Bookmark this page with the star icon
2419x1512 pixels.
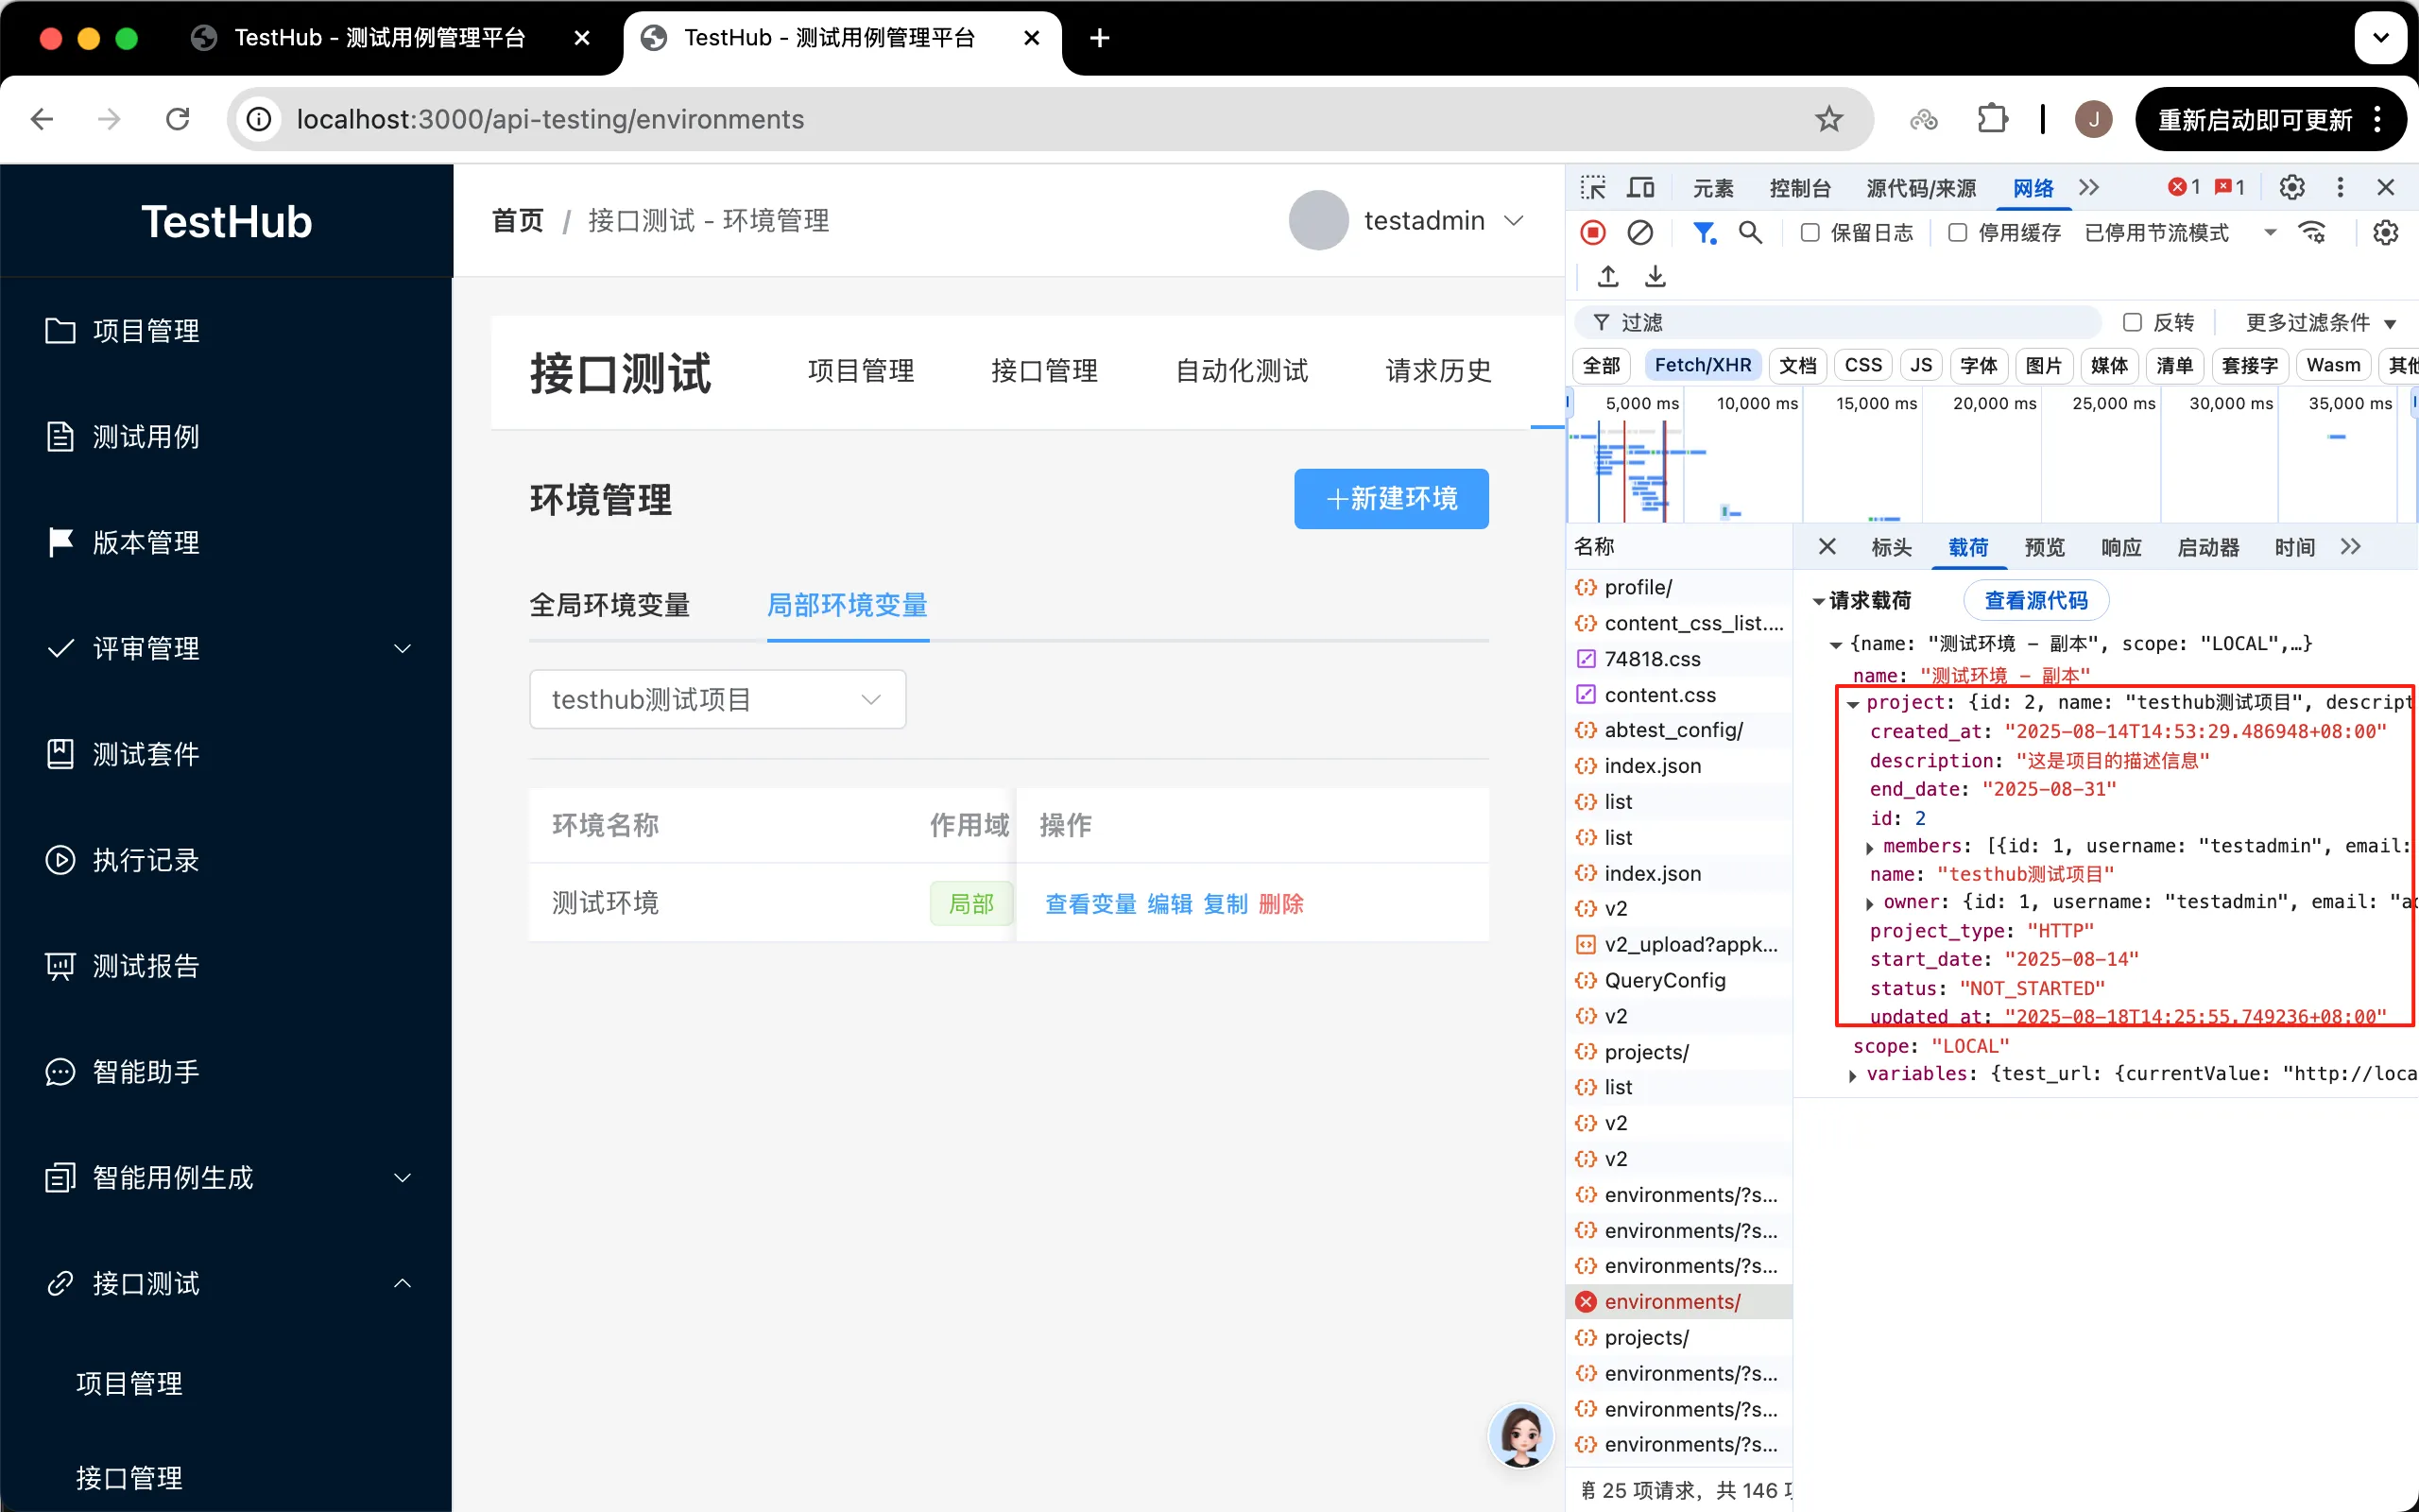[1828, 120]
